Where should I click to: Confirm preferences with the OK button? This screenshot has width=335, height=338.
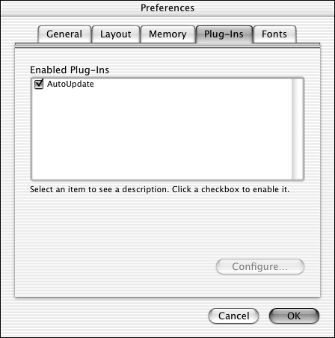(294, 316)
